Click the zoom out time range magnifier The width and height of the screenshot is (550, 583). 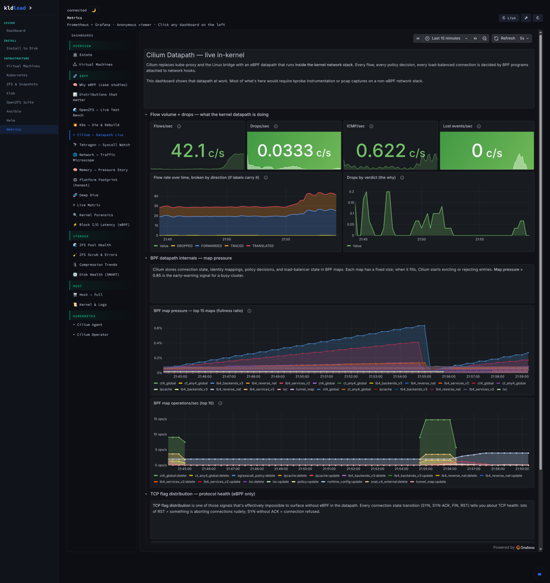[485, 38]
